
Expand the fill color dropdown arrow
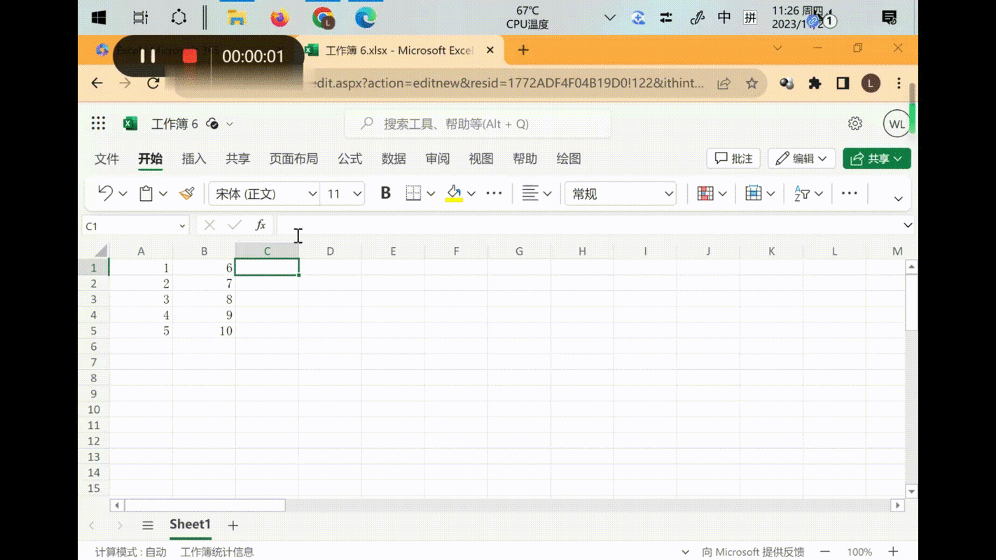[x=471, y=194]
